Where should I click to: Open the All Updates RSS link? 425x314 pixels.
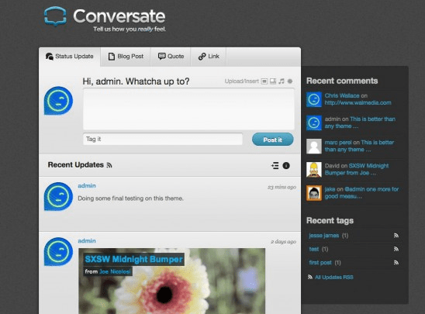[334, 277]
